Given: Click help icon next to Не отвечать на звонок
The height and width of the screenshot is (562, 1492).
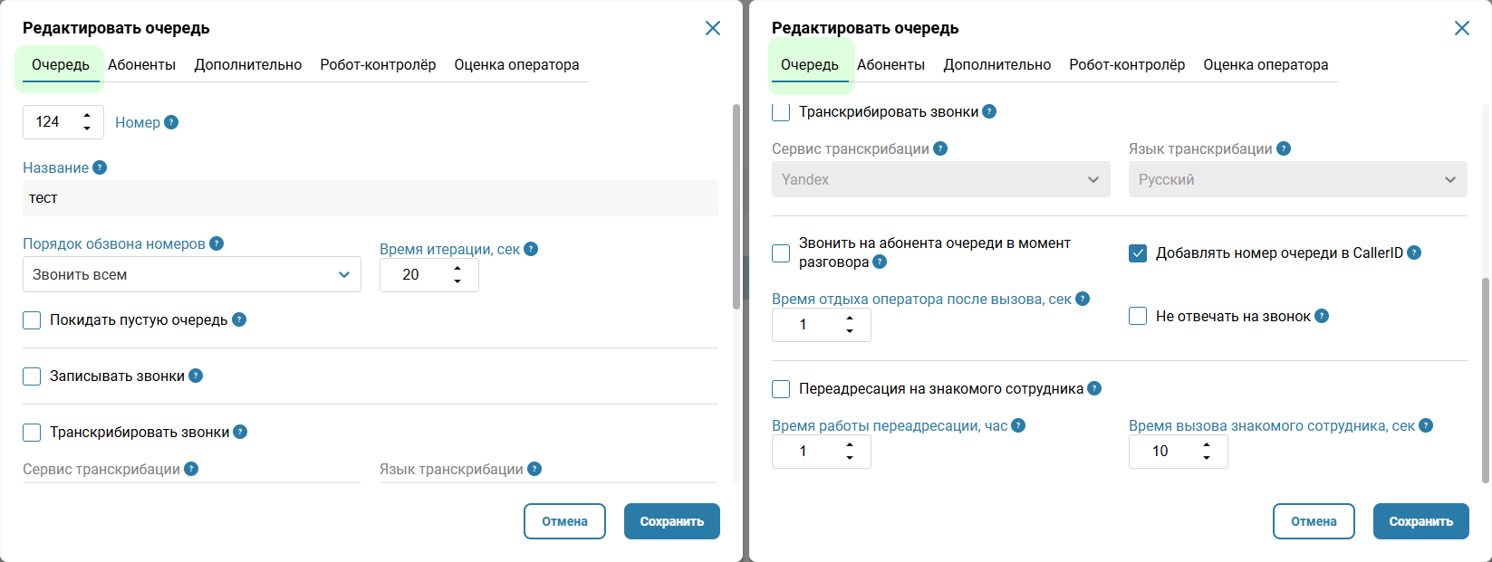Looking at the screenshot, I should [1322, 316].
